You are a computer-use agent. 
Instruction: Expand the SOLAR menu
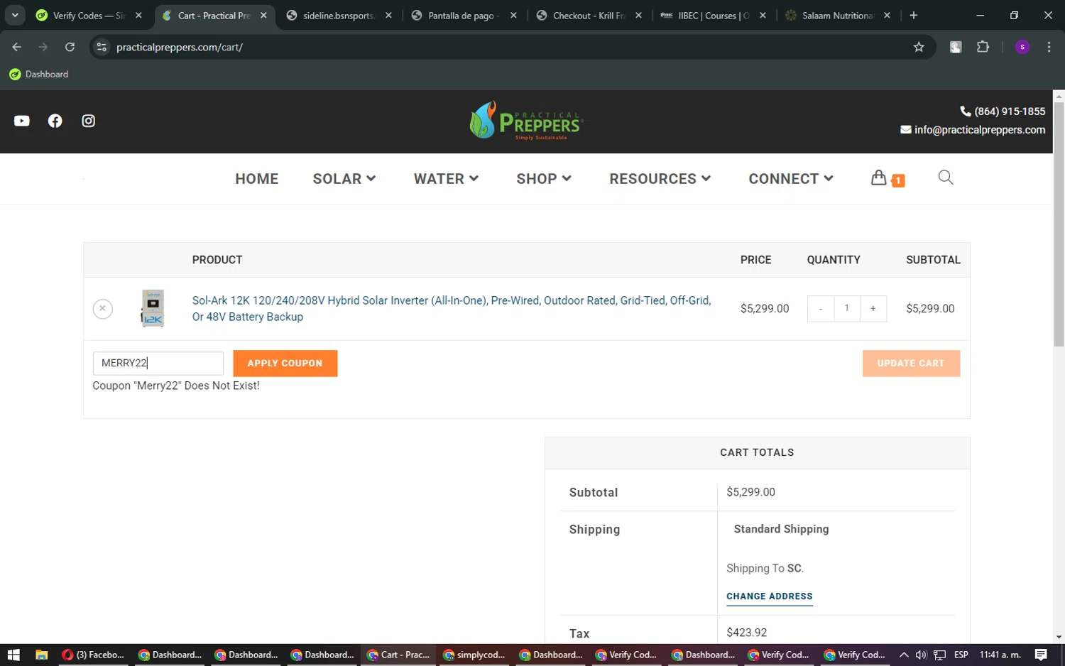[x=344, y=179]
